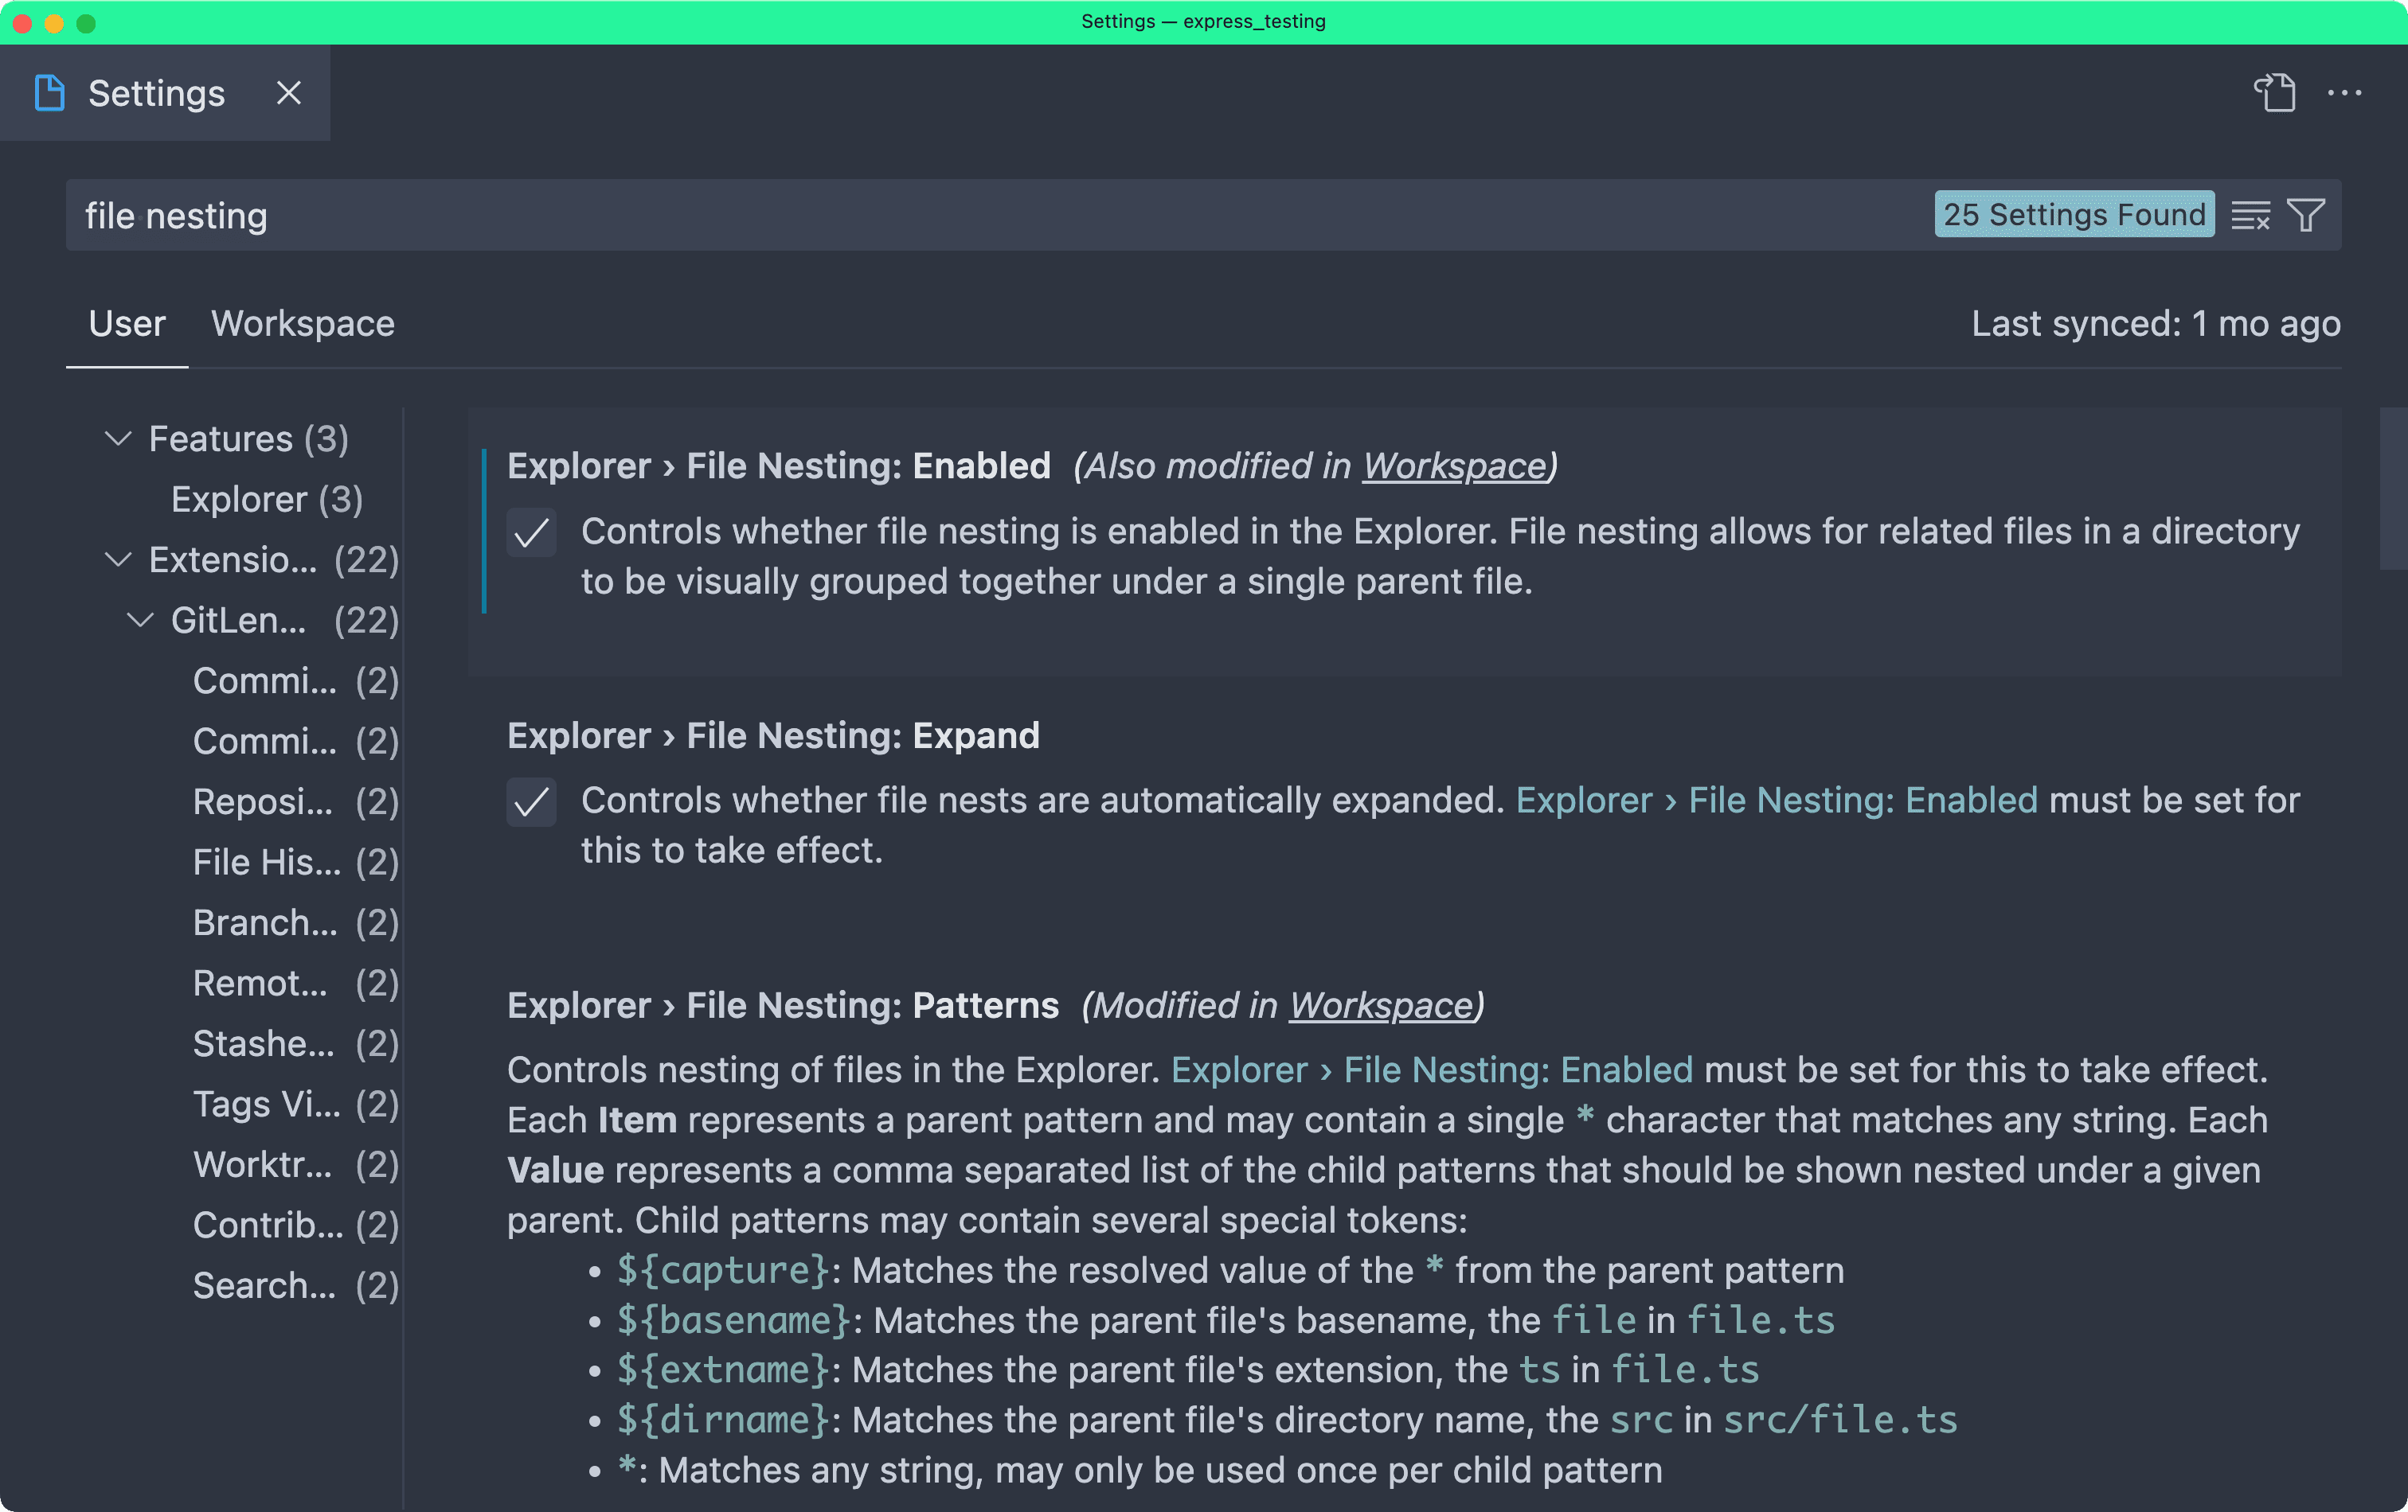Select Explorer (3) in the sidebar tree
Image resolution: width=2408 pixels, height=1512 pixels.
(266, 500)
